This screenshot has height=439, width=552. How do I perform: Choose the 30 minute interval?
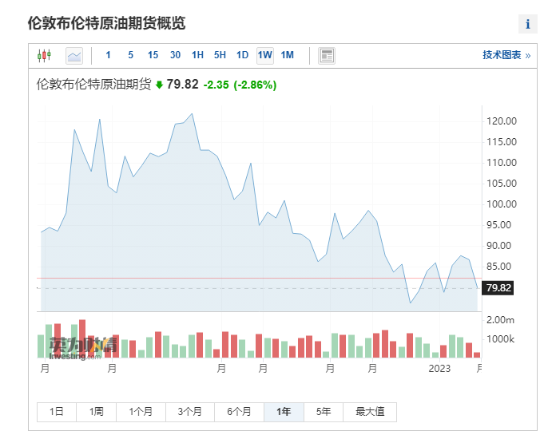click(x=175, y=55)
